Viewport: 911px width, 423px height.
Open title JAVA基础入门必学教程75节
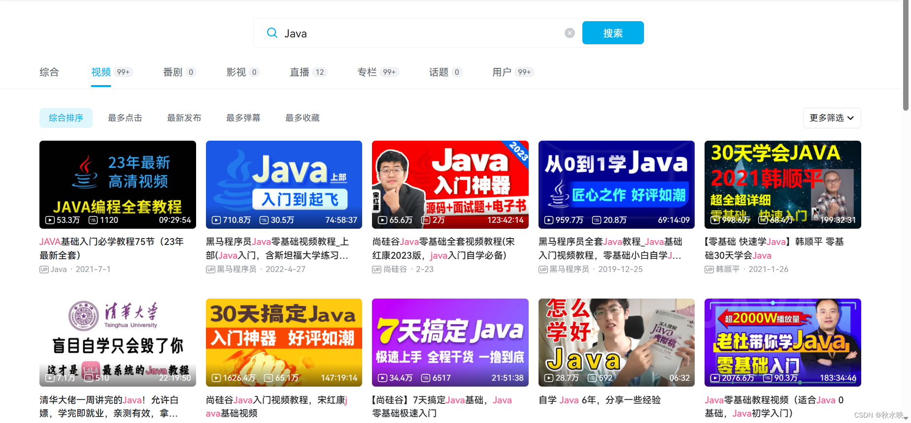coord(112,248)
